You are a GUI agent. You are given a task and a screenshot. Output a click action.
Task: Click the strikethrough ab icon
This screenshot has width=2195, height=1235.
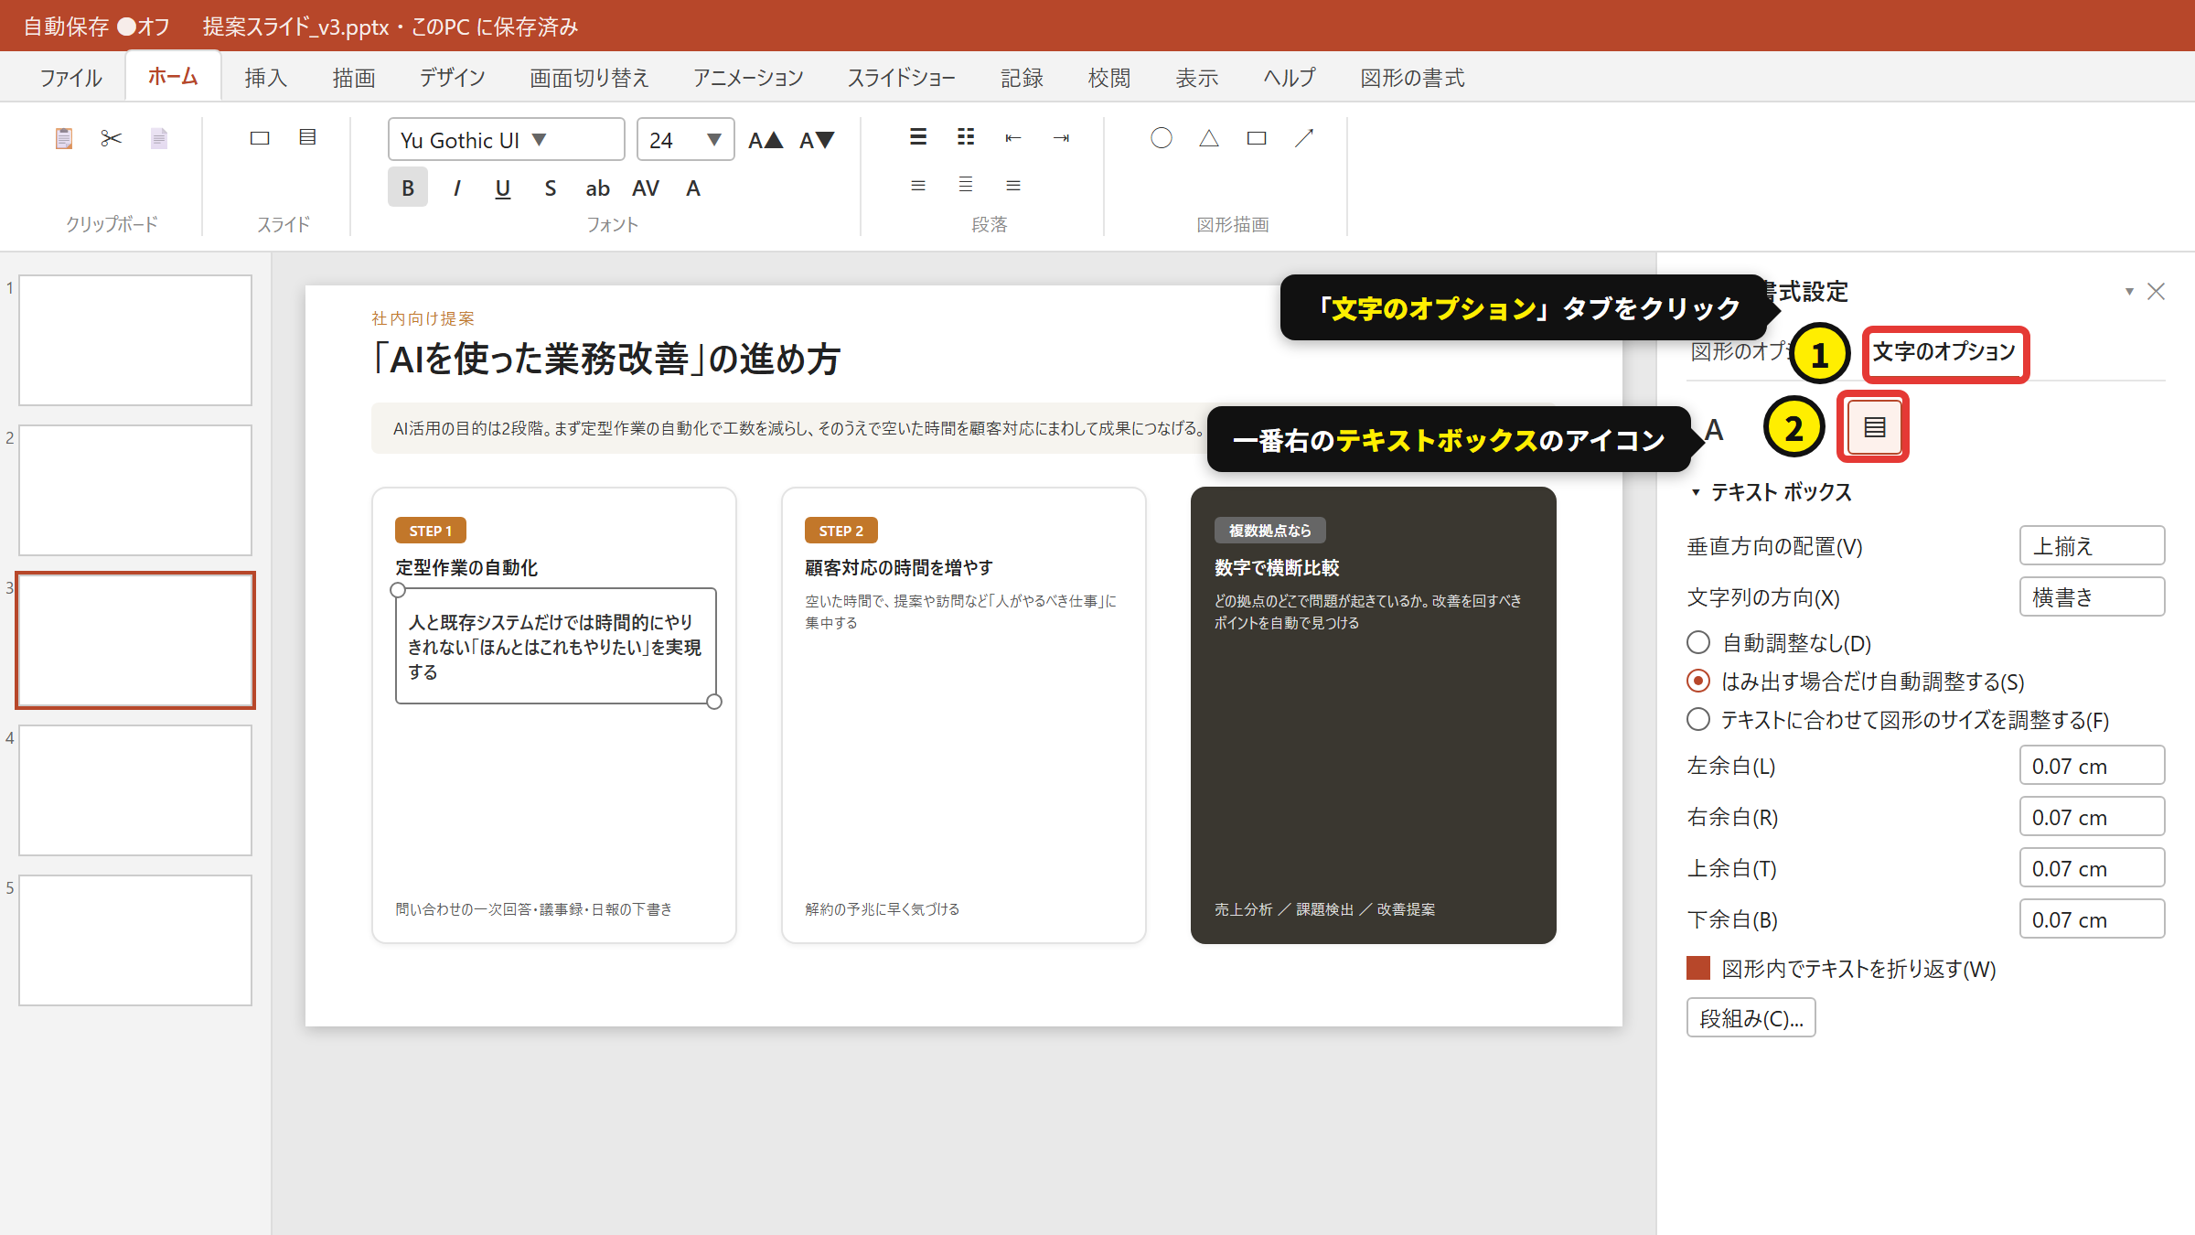point(598,188)
